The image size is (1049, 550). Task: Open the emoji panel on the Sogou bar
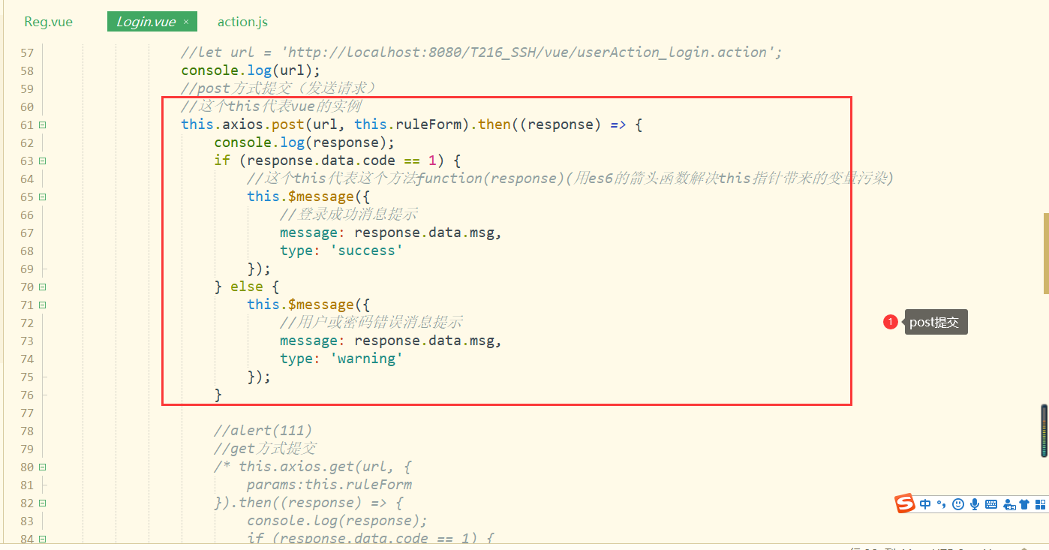[x=957, y=504]
